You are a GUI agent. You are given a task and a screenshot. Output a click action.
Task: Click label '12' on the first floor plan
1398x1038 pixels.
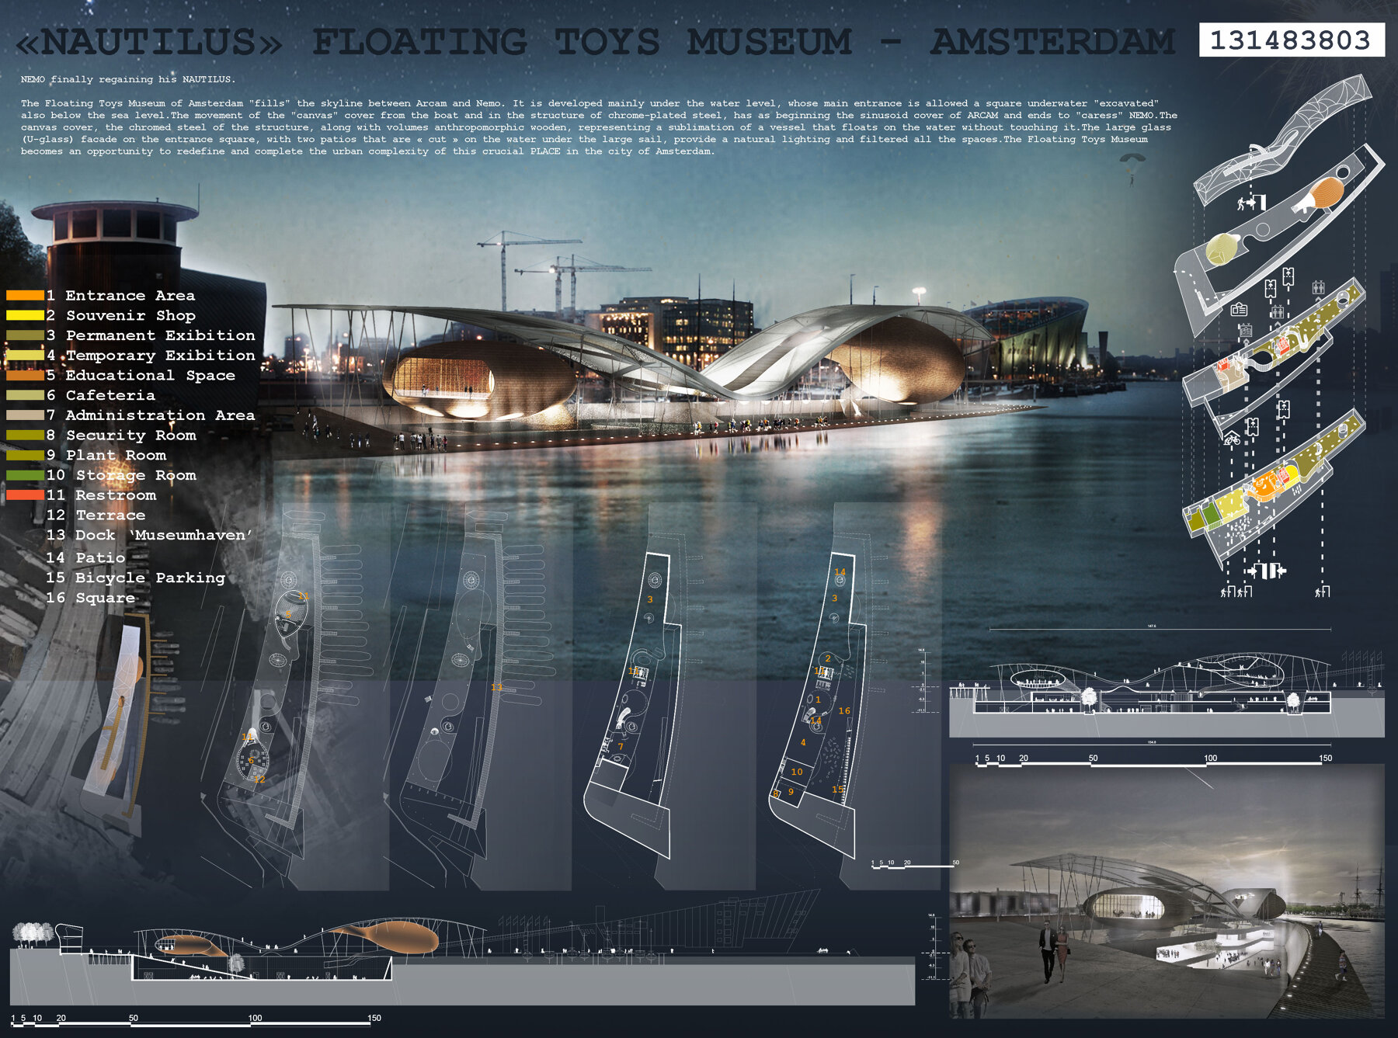click(259, 779)
